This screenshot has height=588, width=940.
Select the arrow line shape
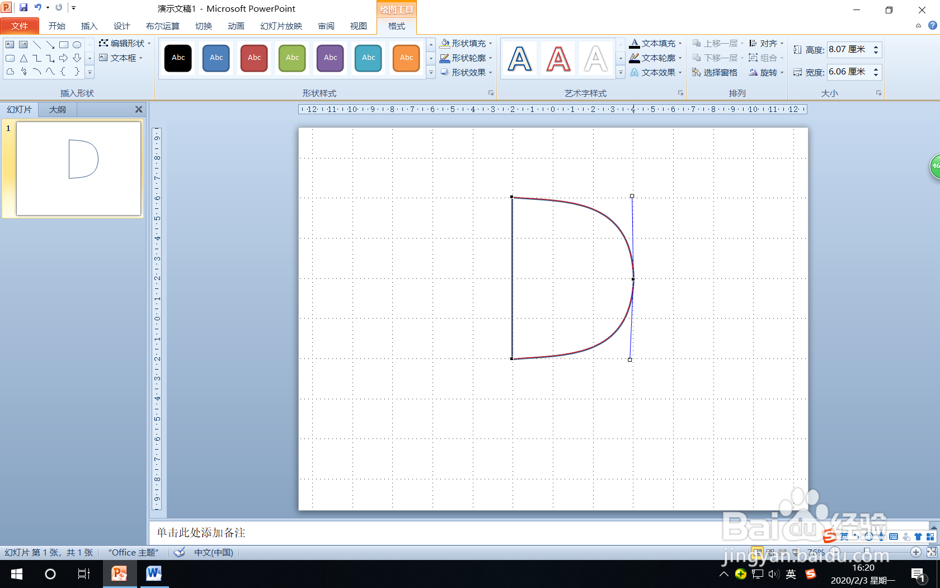[50, 45]
